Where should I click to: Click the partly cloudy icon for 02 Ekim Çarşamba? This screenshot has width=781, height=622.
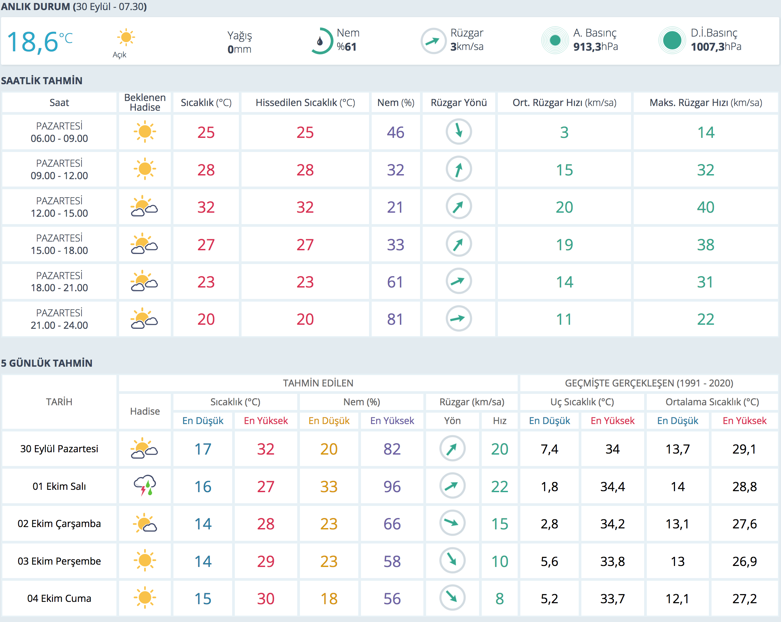click(x=145, y=523)
